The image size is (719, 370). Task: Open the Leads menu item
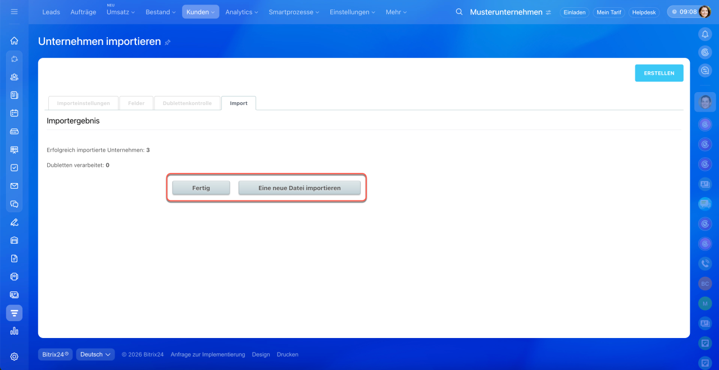tap(51, 12)
